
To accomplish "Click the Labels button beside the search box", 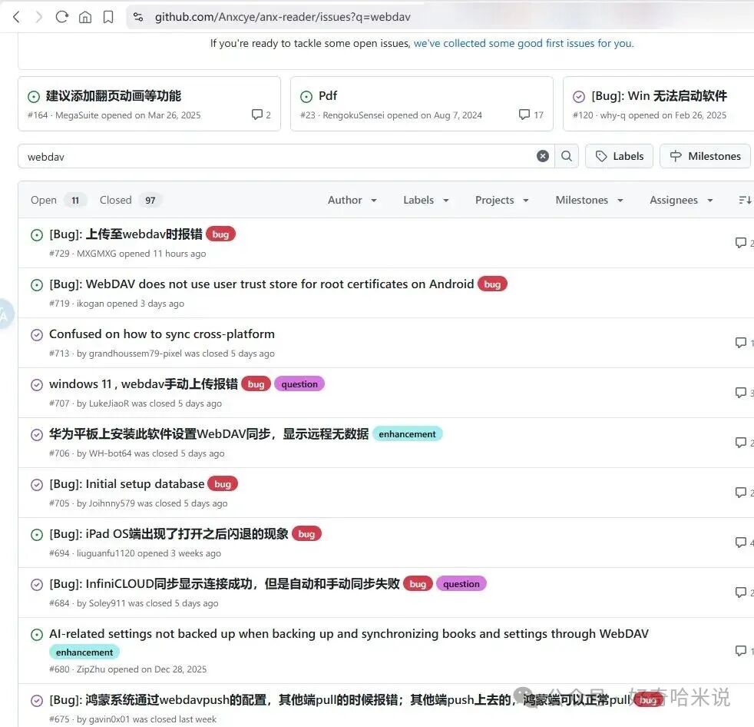I will point(619,156).
